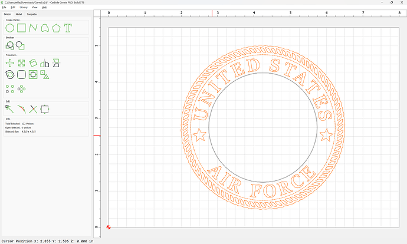Switch to the Model tab
Image resolution: width=407 pixels, height=244 pixels.
19,14
